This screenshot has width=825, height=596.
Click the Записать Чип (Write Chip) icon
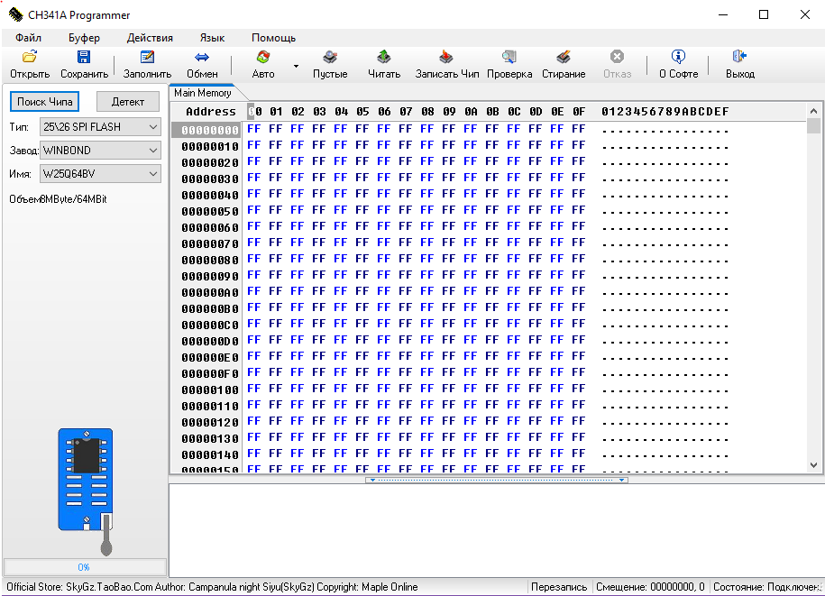coord(447,58)
